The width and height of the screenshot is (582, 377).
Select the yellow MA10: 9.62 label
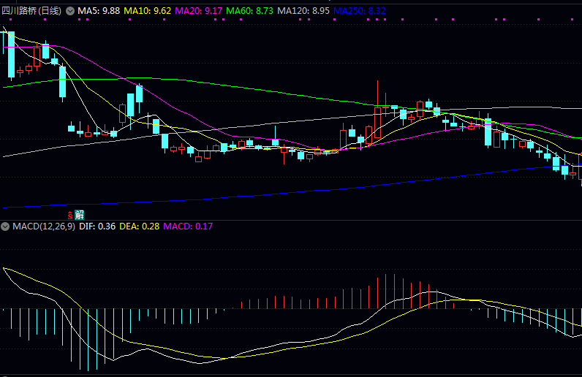coord(147,12)
